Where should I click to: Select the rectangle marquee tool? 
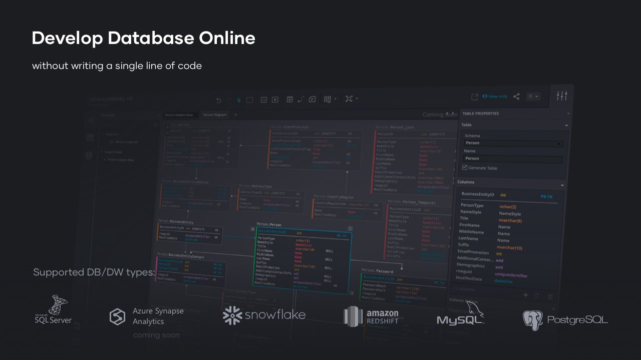(x=249, y=100)
